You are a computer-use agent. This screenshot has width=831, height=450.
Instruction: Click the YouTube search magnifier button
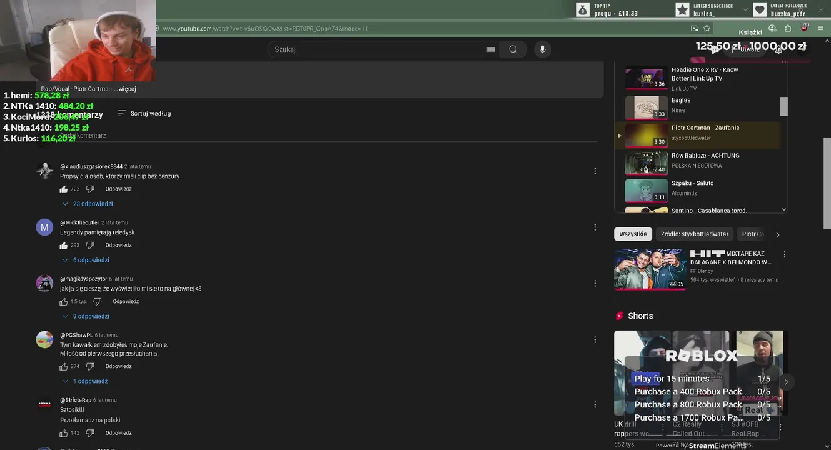click(x=513, y=49)
